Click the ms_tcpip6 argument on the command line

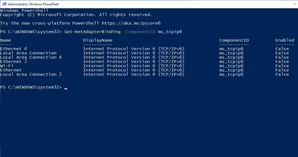[x=170, y=32]
